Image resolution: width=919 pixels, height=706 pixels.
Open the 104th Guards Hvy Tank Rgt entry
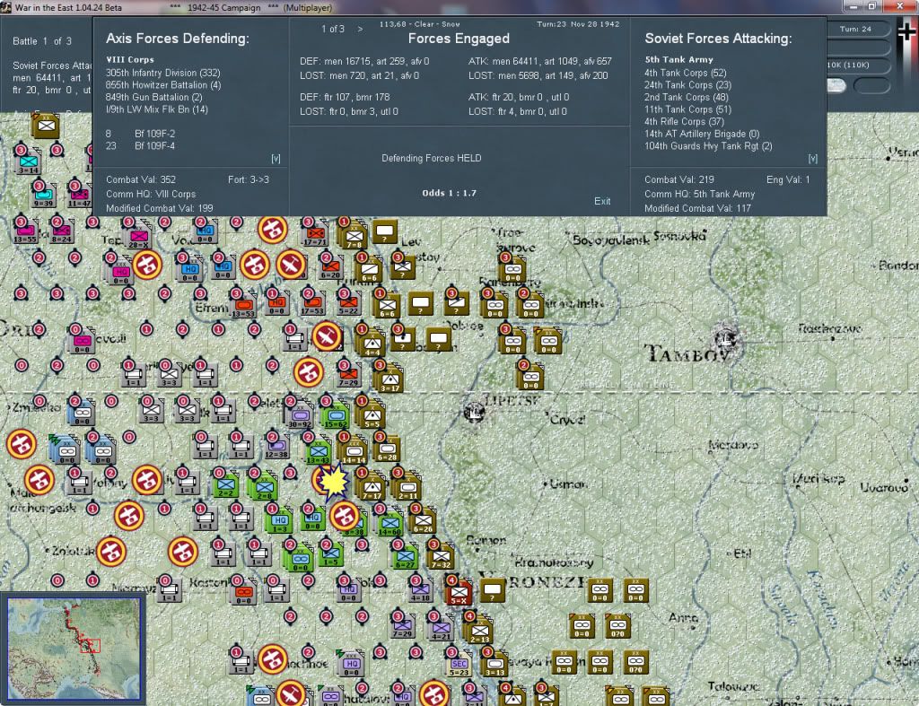[709, 146]
